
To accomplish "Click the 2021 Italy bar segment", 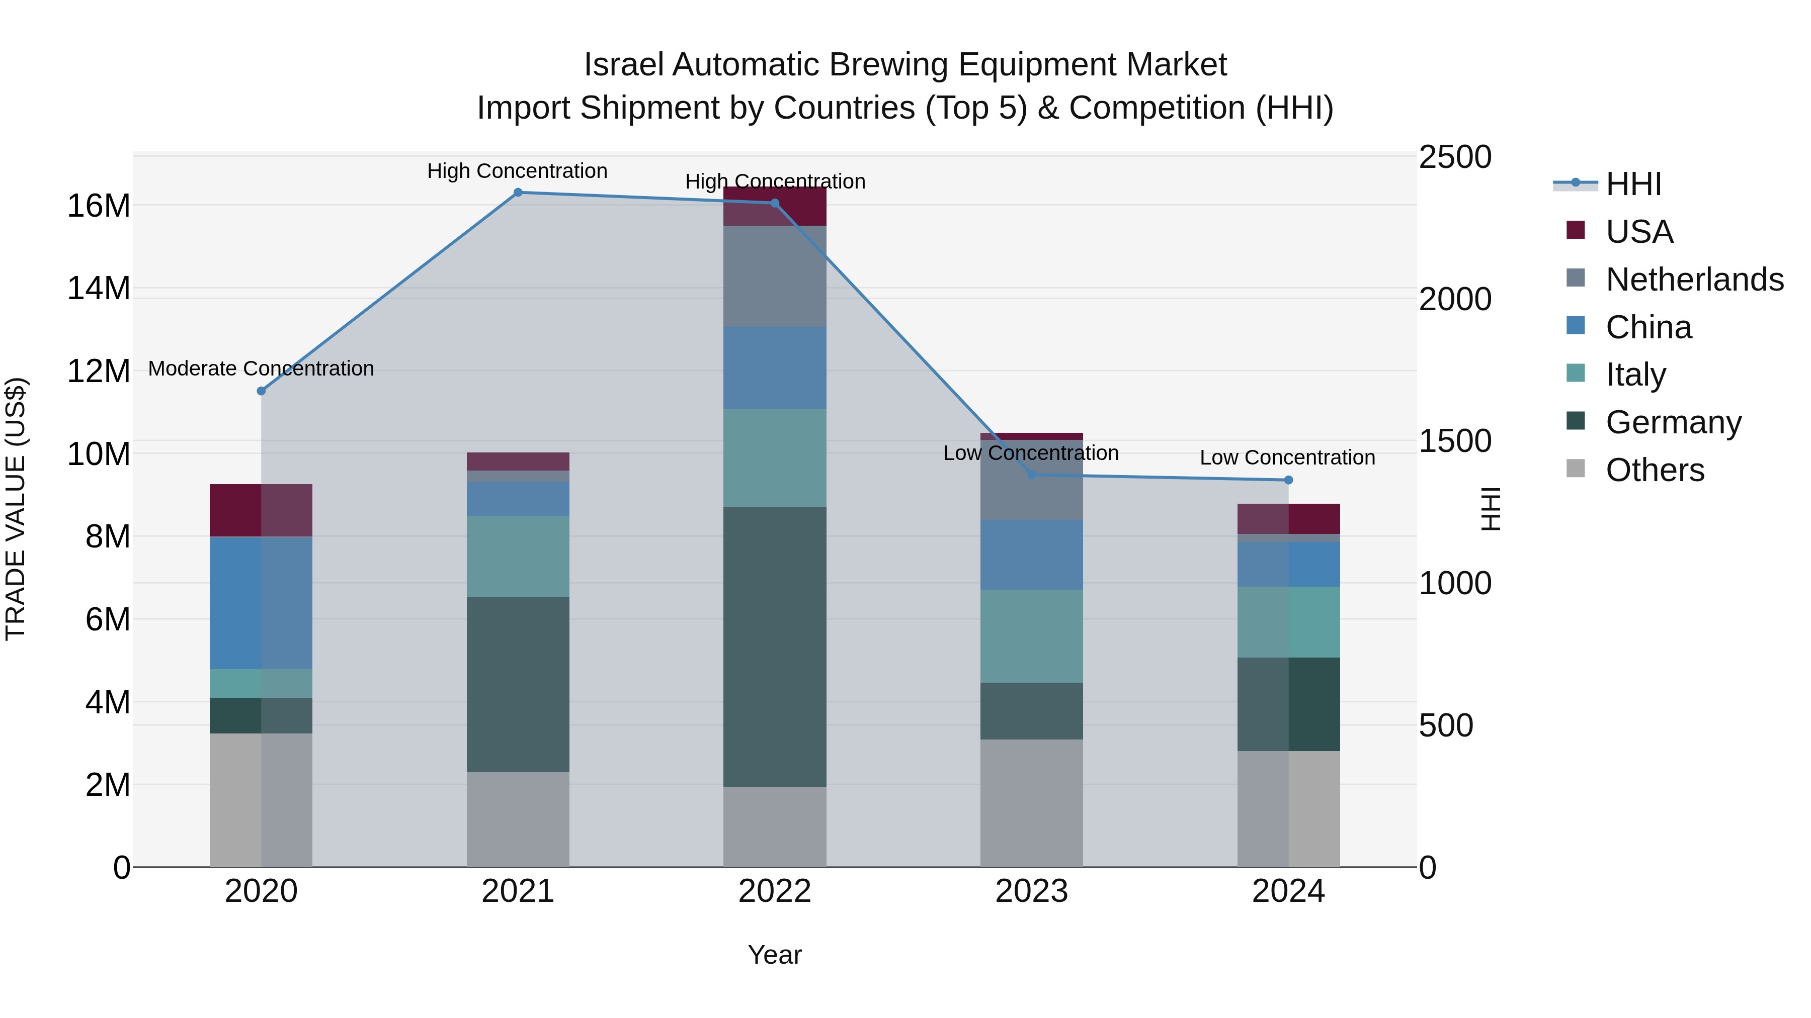I will click(518, 557).
